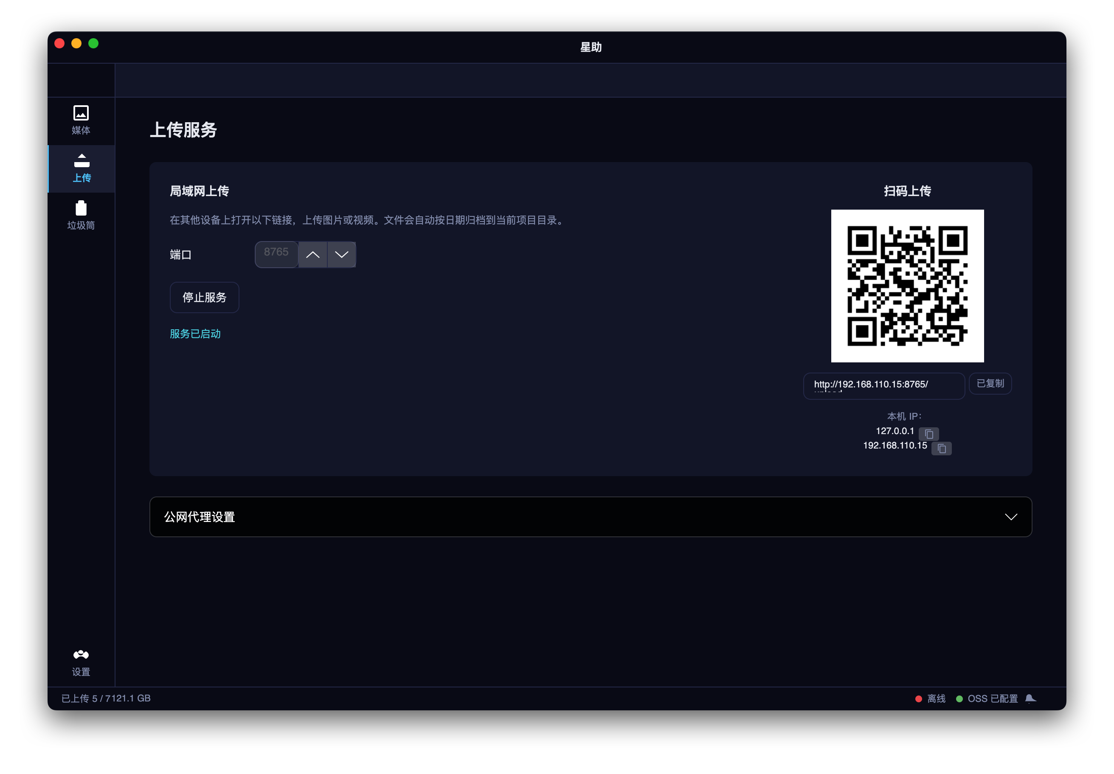The image size is (1114, 774).
Task: Click the 端口 port label
Action: coord(180,255)
